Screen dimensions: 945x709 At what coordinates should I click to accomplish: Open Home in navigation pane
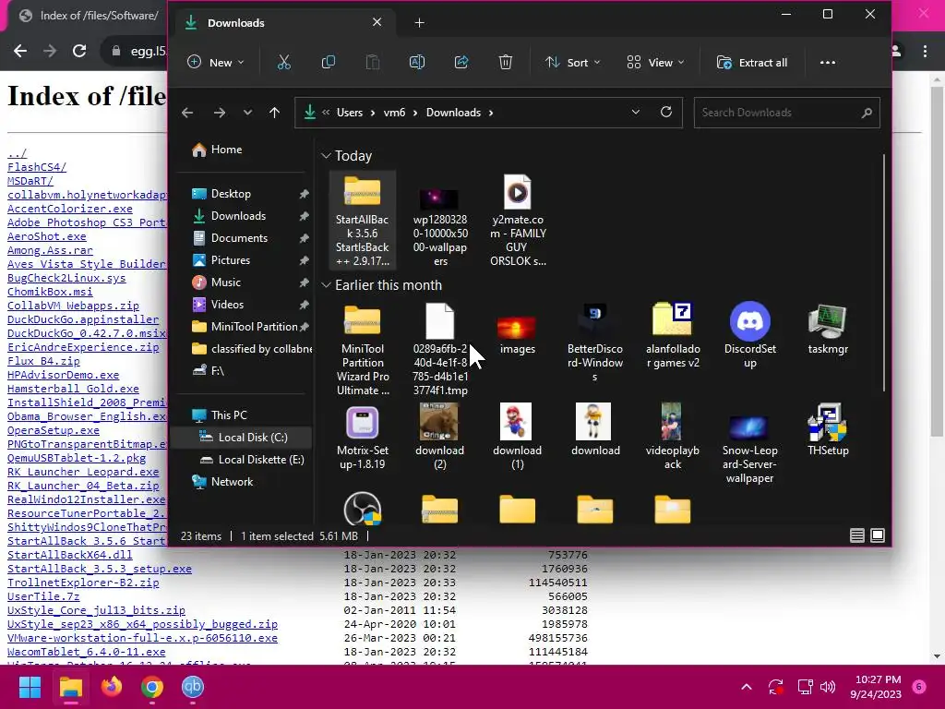[x=217, y=150]
